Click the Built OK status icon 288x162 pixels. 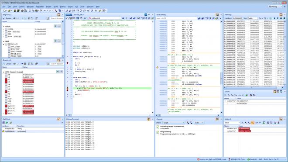(x=249, y=159)
